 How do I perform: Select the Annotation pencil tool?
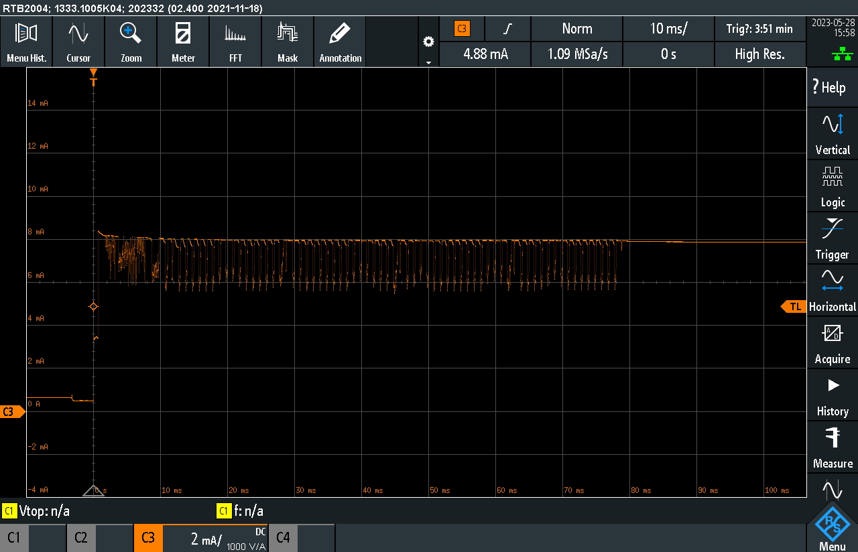[x=341, y=42]
